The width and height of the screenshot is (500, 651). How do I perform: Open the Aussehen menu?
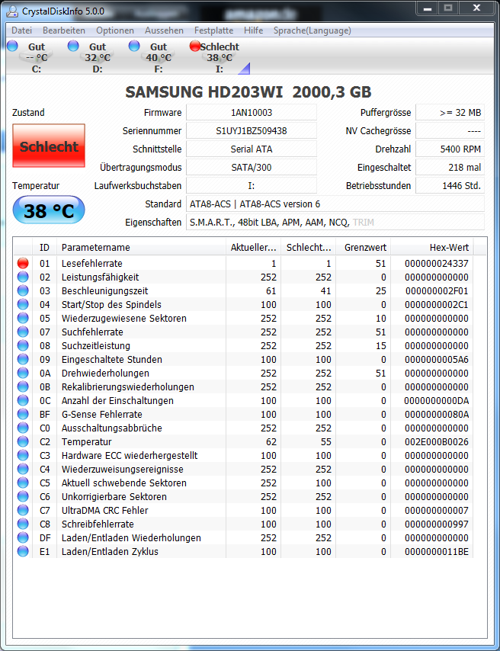point(164,30)
